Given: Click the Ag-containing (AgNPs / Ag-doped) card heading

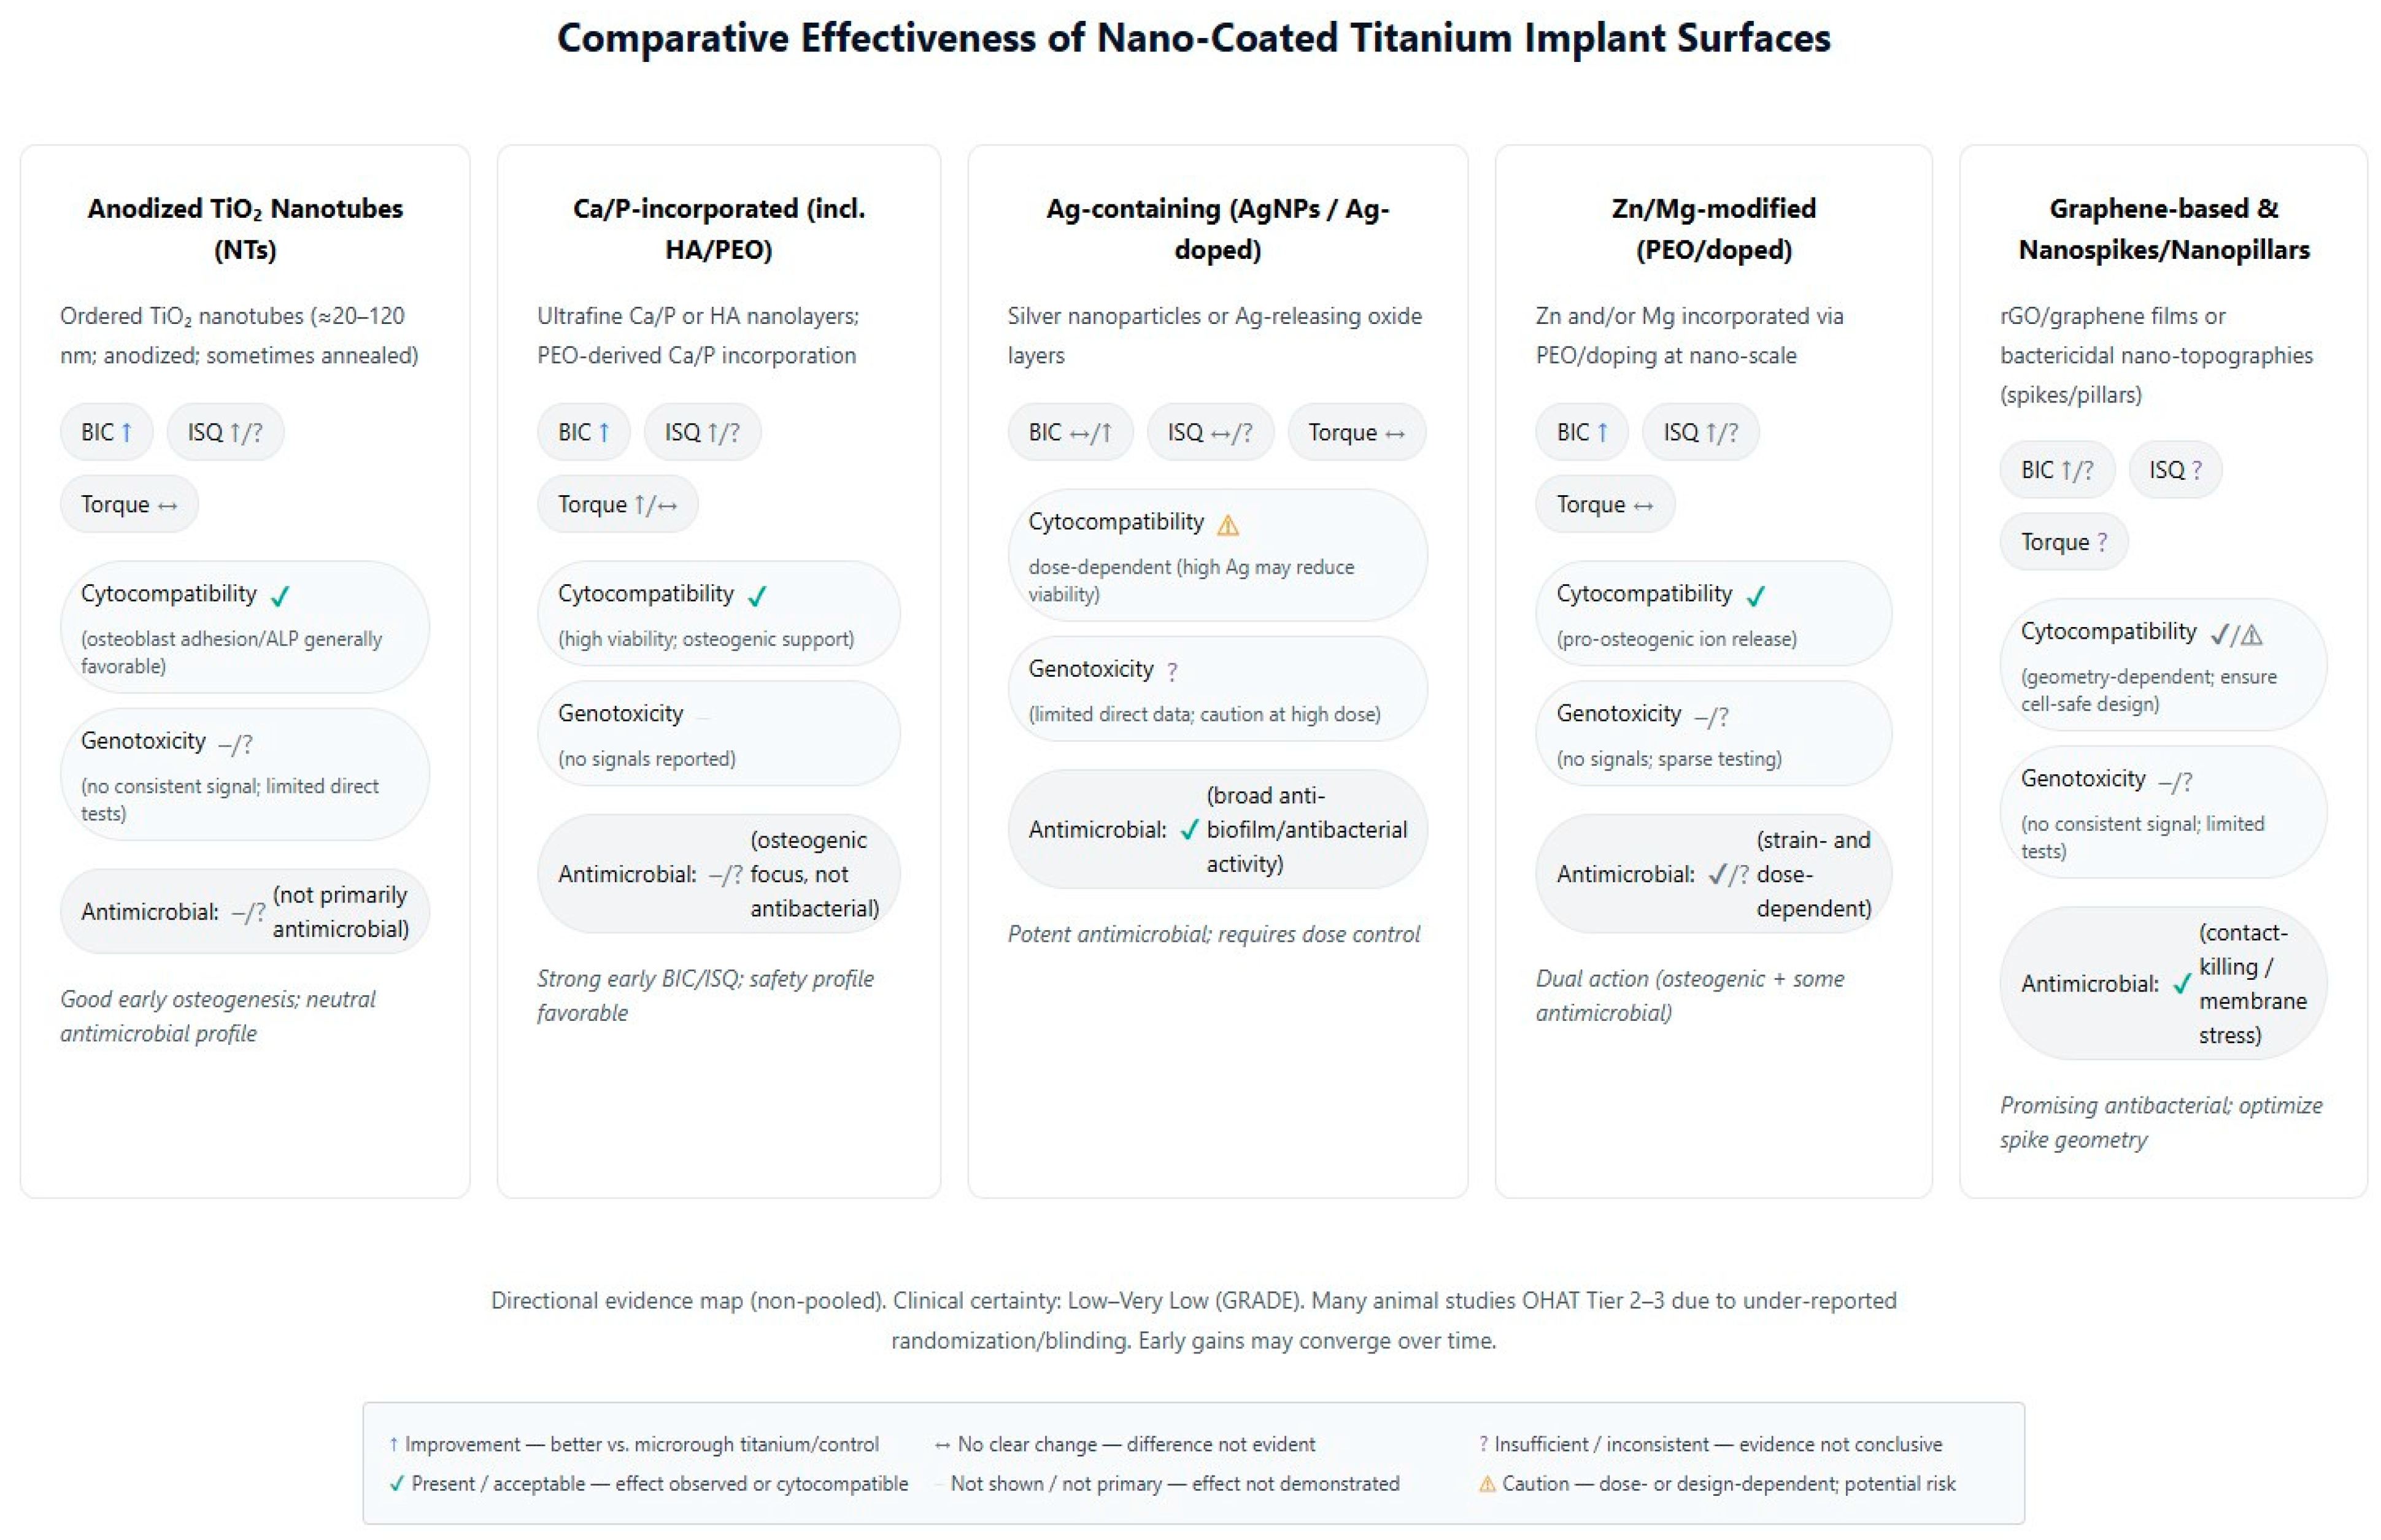Looking at the screenshot, I should (1216, 228).
